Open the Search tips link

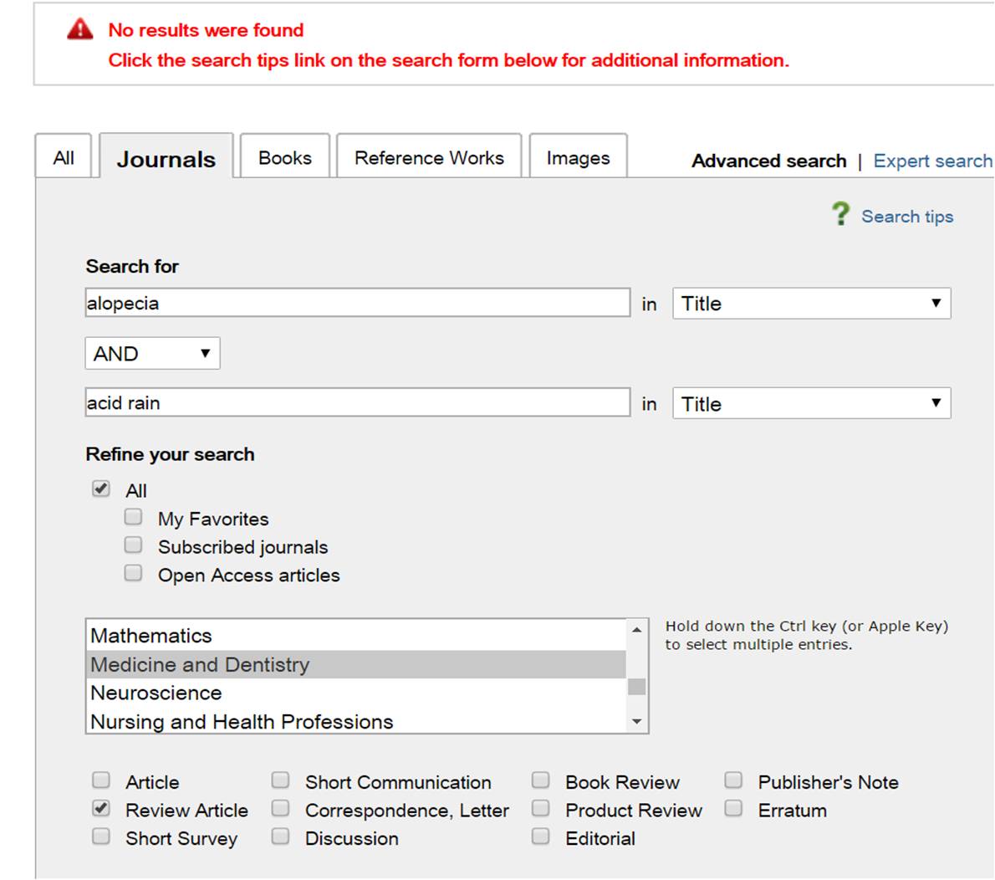907,217
